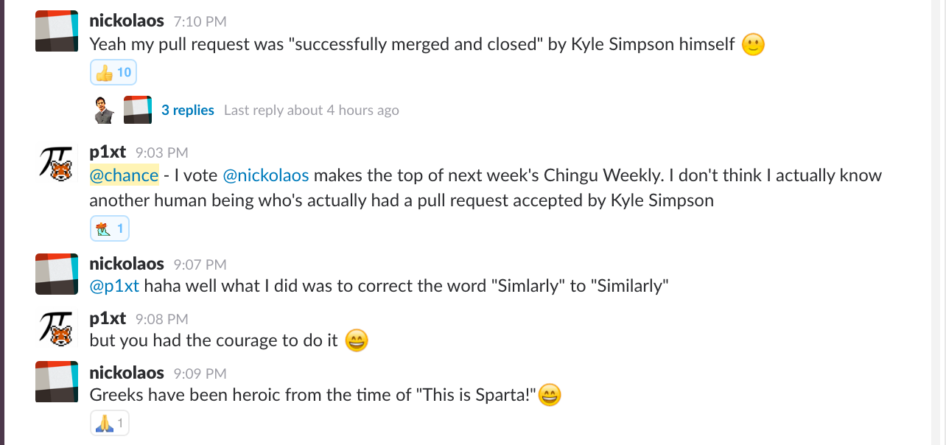Click username p1xt at 9:08 PM
The image size is (946, 445).
(108, 318)
